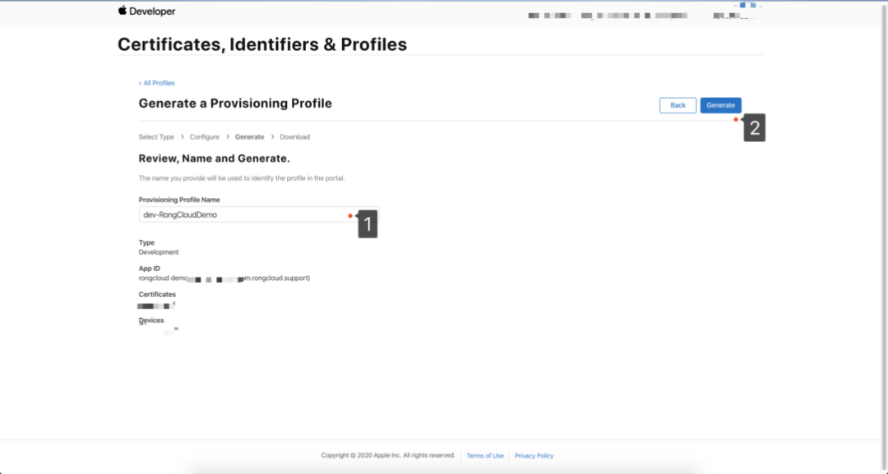
Task: Click the red dot below the Generate button
Action: (736, 119)
